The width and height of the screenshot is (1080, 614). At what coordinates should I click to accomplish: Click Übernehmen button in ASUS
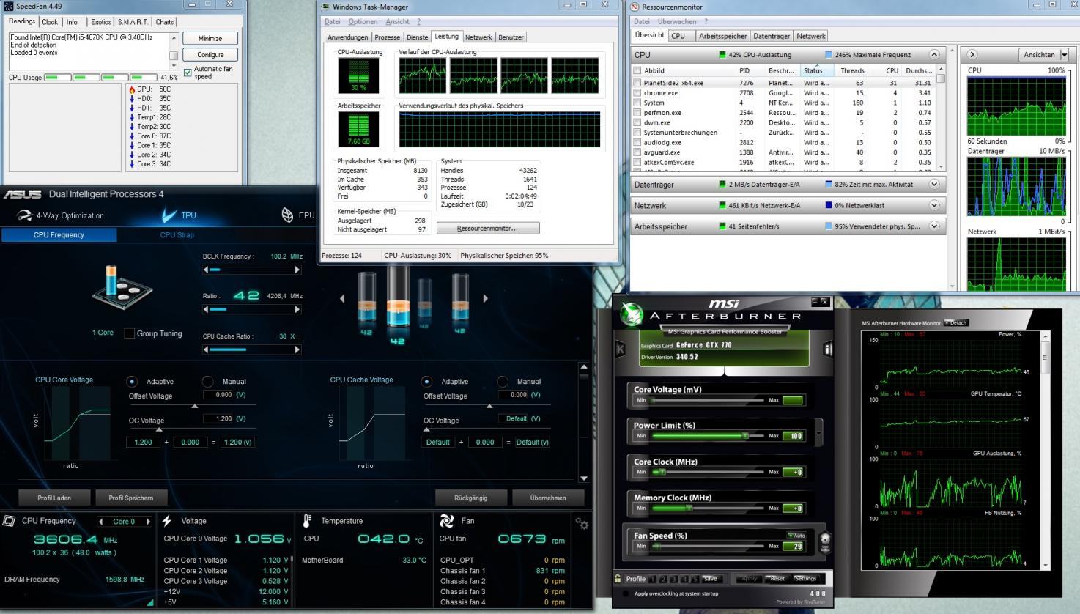point(548,498)
